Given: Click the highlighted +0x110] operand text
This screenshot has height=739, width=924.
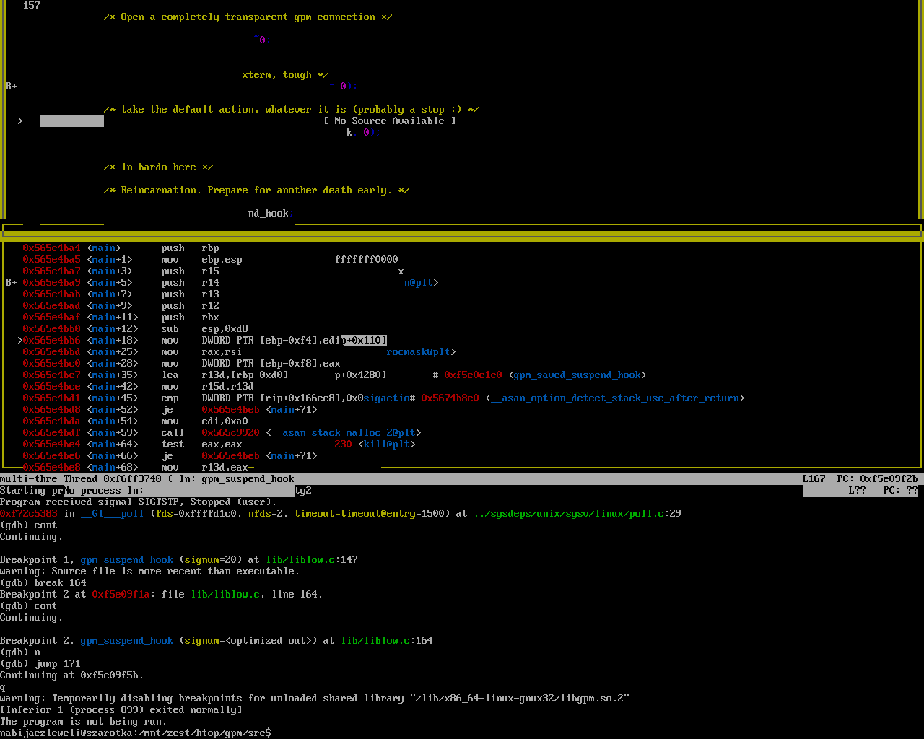Looking at the screenshot, I should (364, 341).
